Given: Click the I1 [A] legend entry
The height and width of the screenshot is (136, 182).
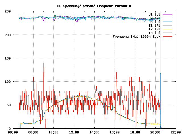Looking at the screenshot, I should [x=154, y=25].
